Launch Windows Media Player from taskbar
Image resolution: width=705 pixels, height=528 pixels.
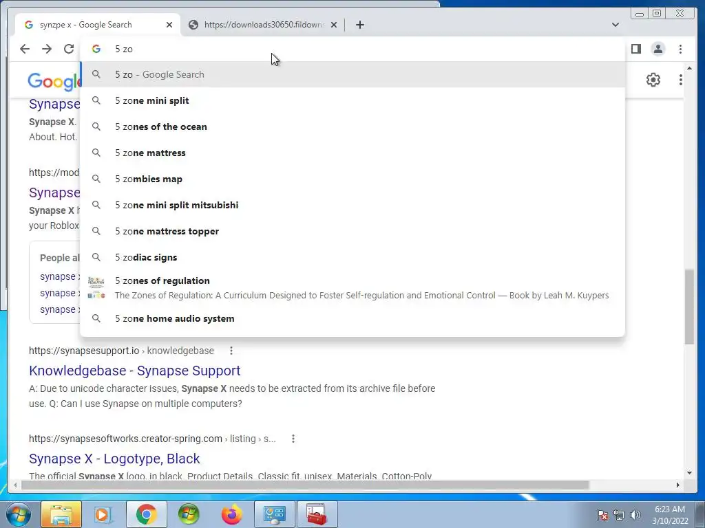tap(103, 514)
